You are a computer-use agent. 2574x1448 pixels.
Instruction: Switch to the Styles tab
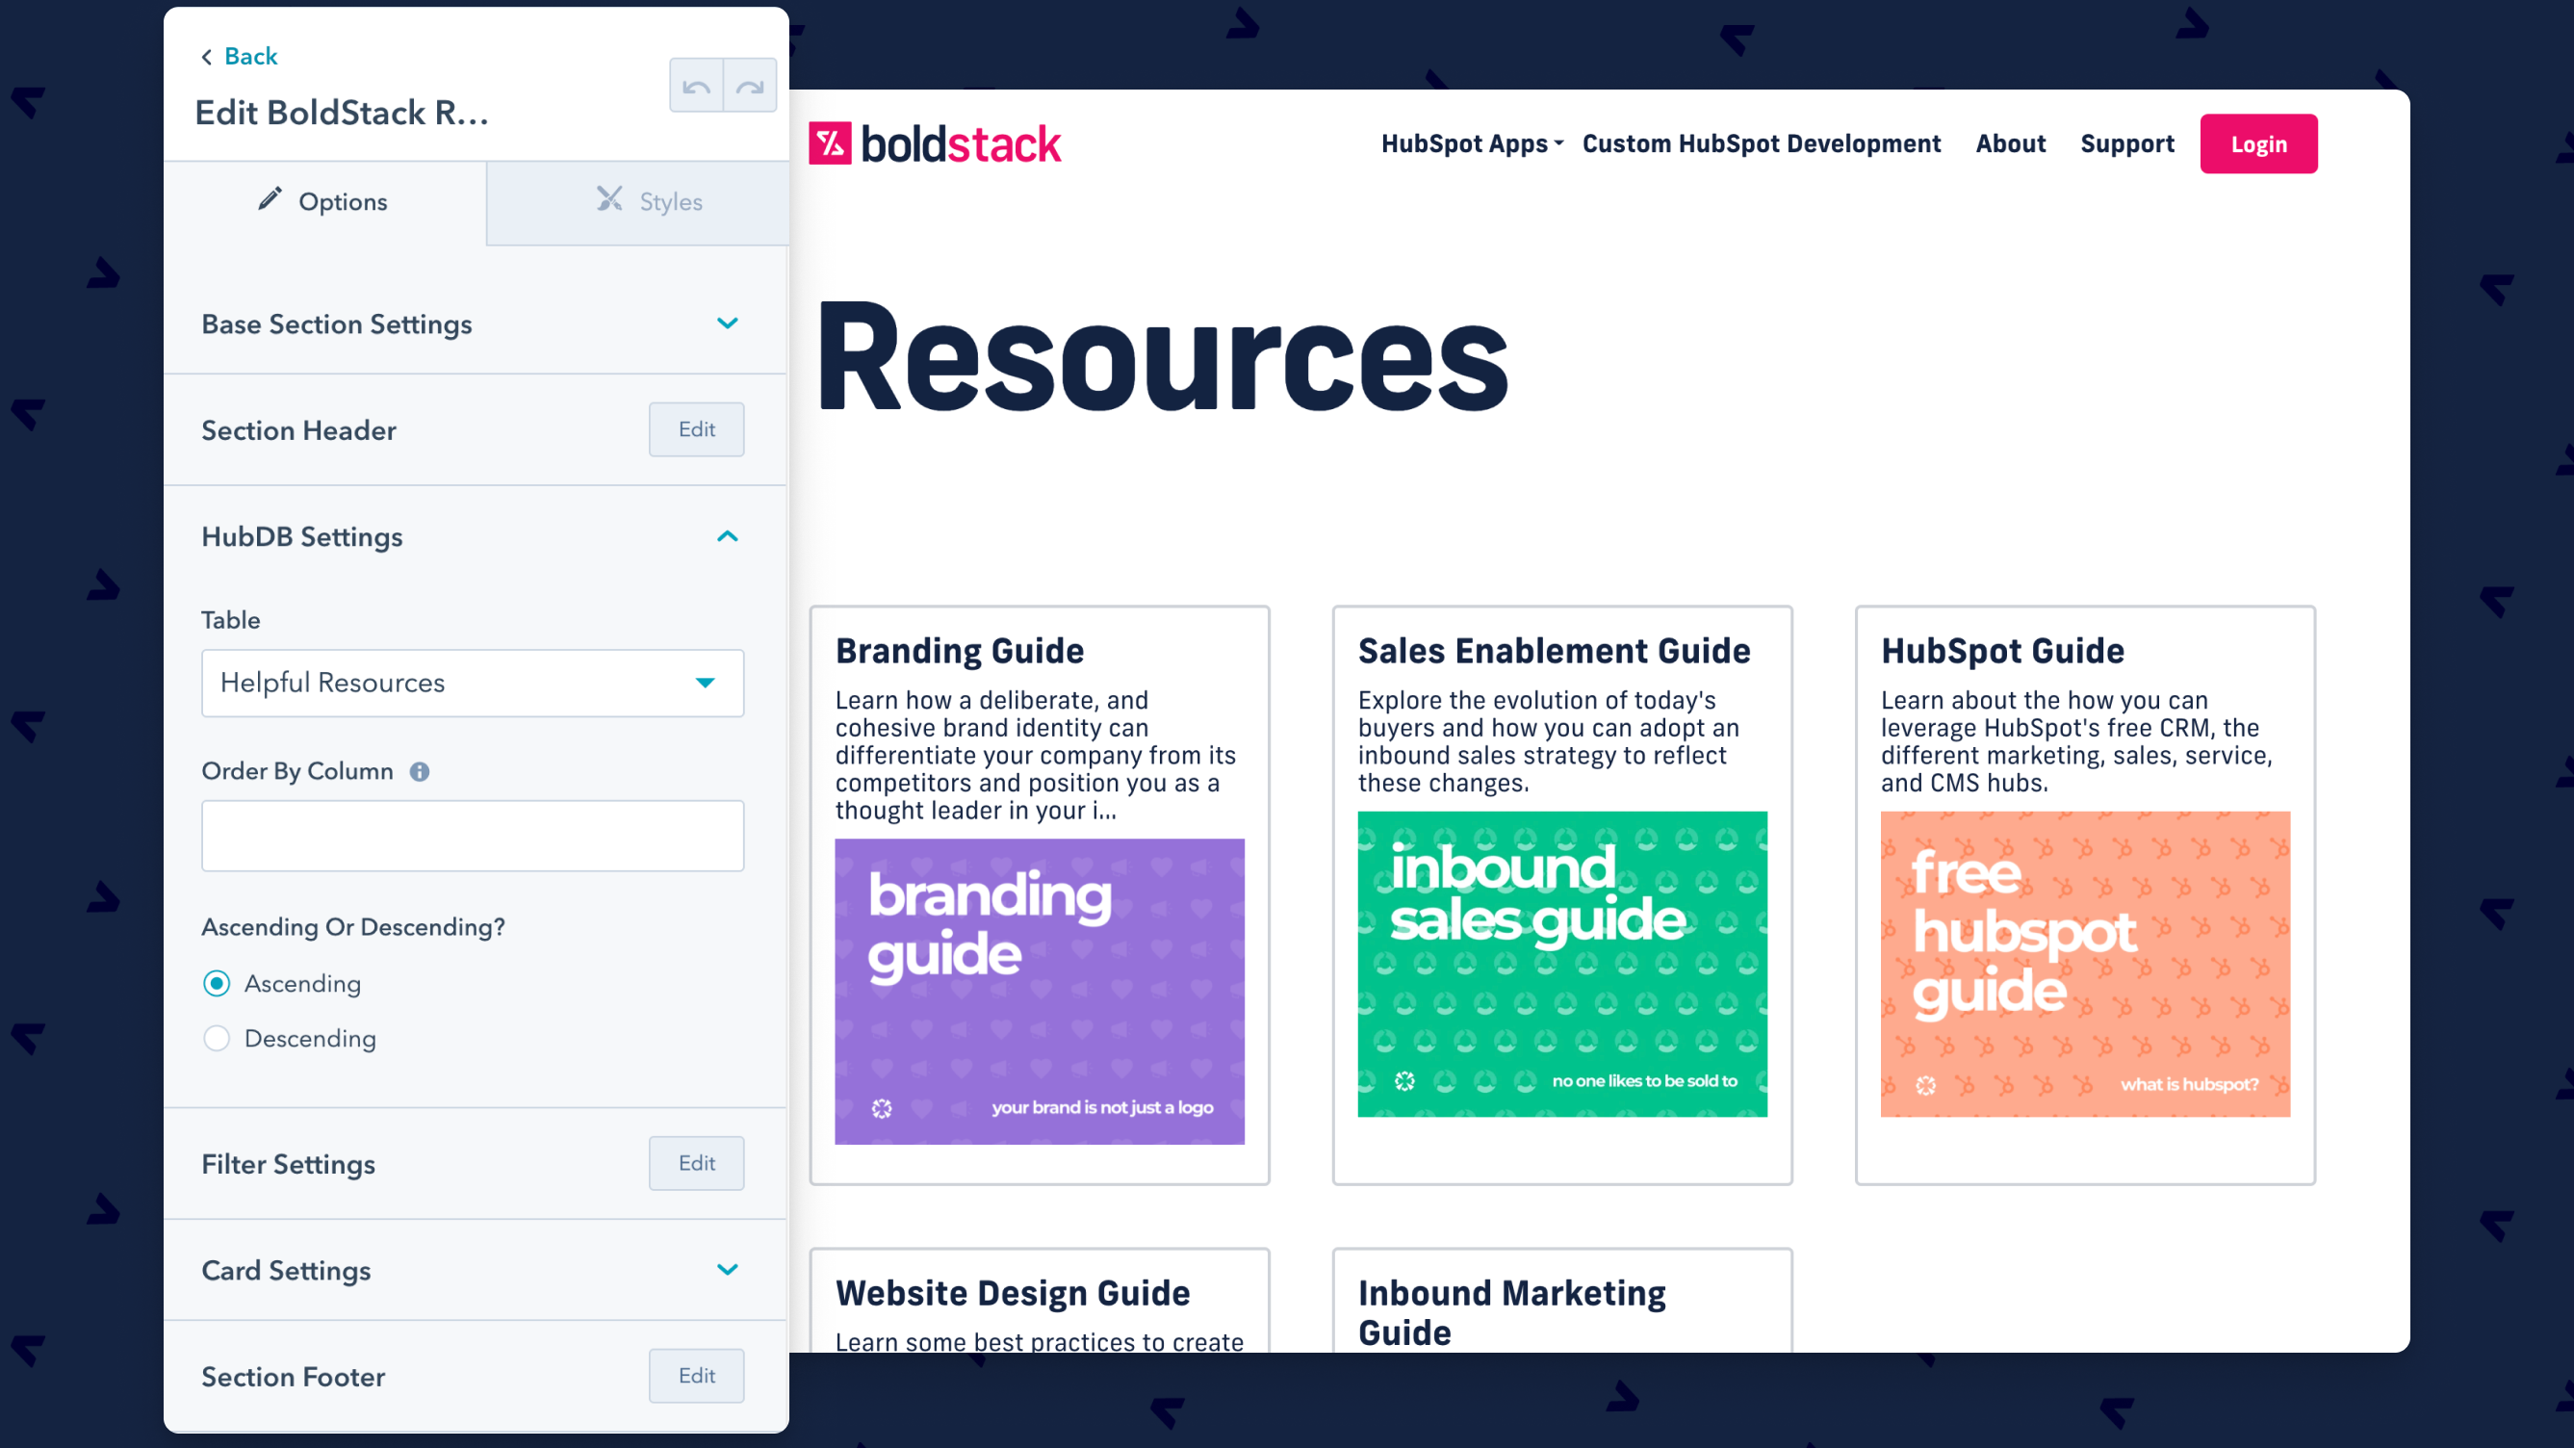click(x=650, y=201)
